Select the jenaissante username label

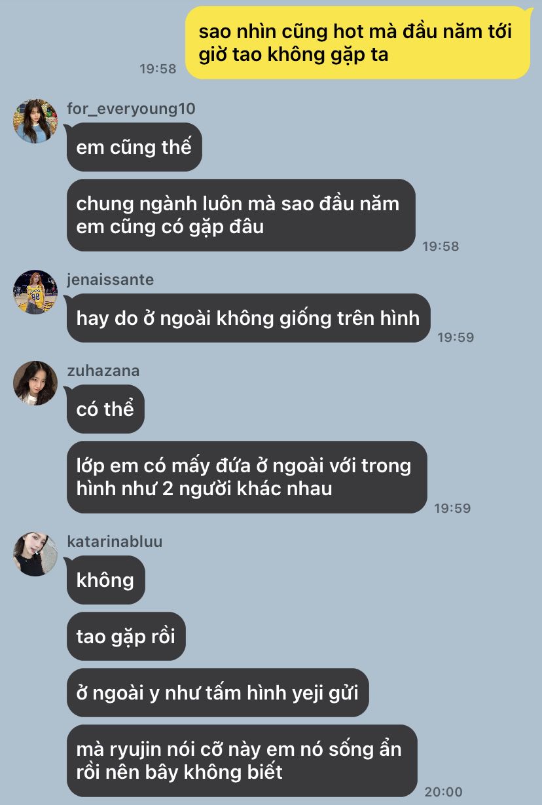click(x=111, y=280)
